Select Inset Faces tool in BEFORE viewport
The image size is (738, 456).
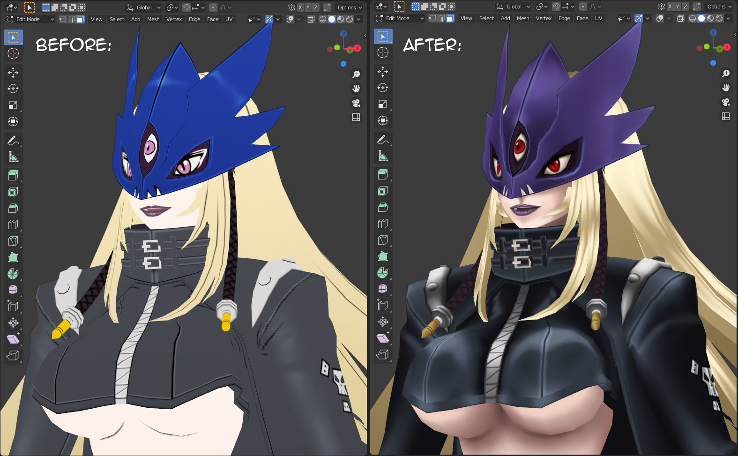tap(13, 192)
